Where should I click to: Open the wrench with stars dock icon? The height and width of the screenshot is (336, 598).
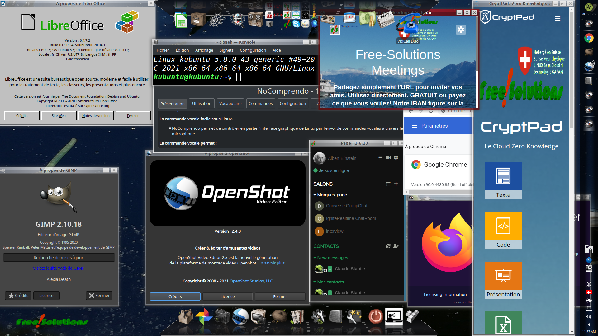click(354, 317)
